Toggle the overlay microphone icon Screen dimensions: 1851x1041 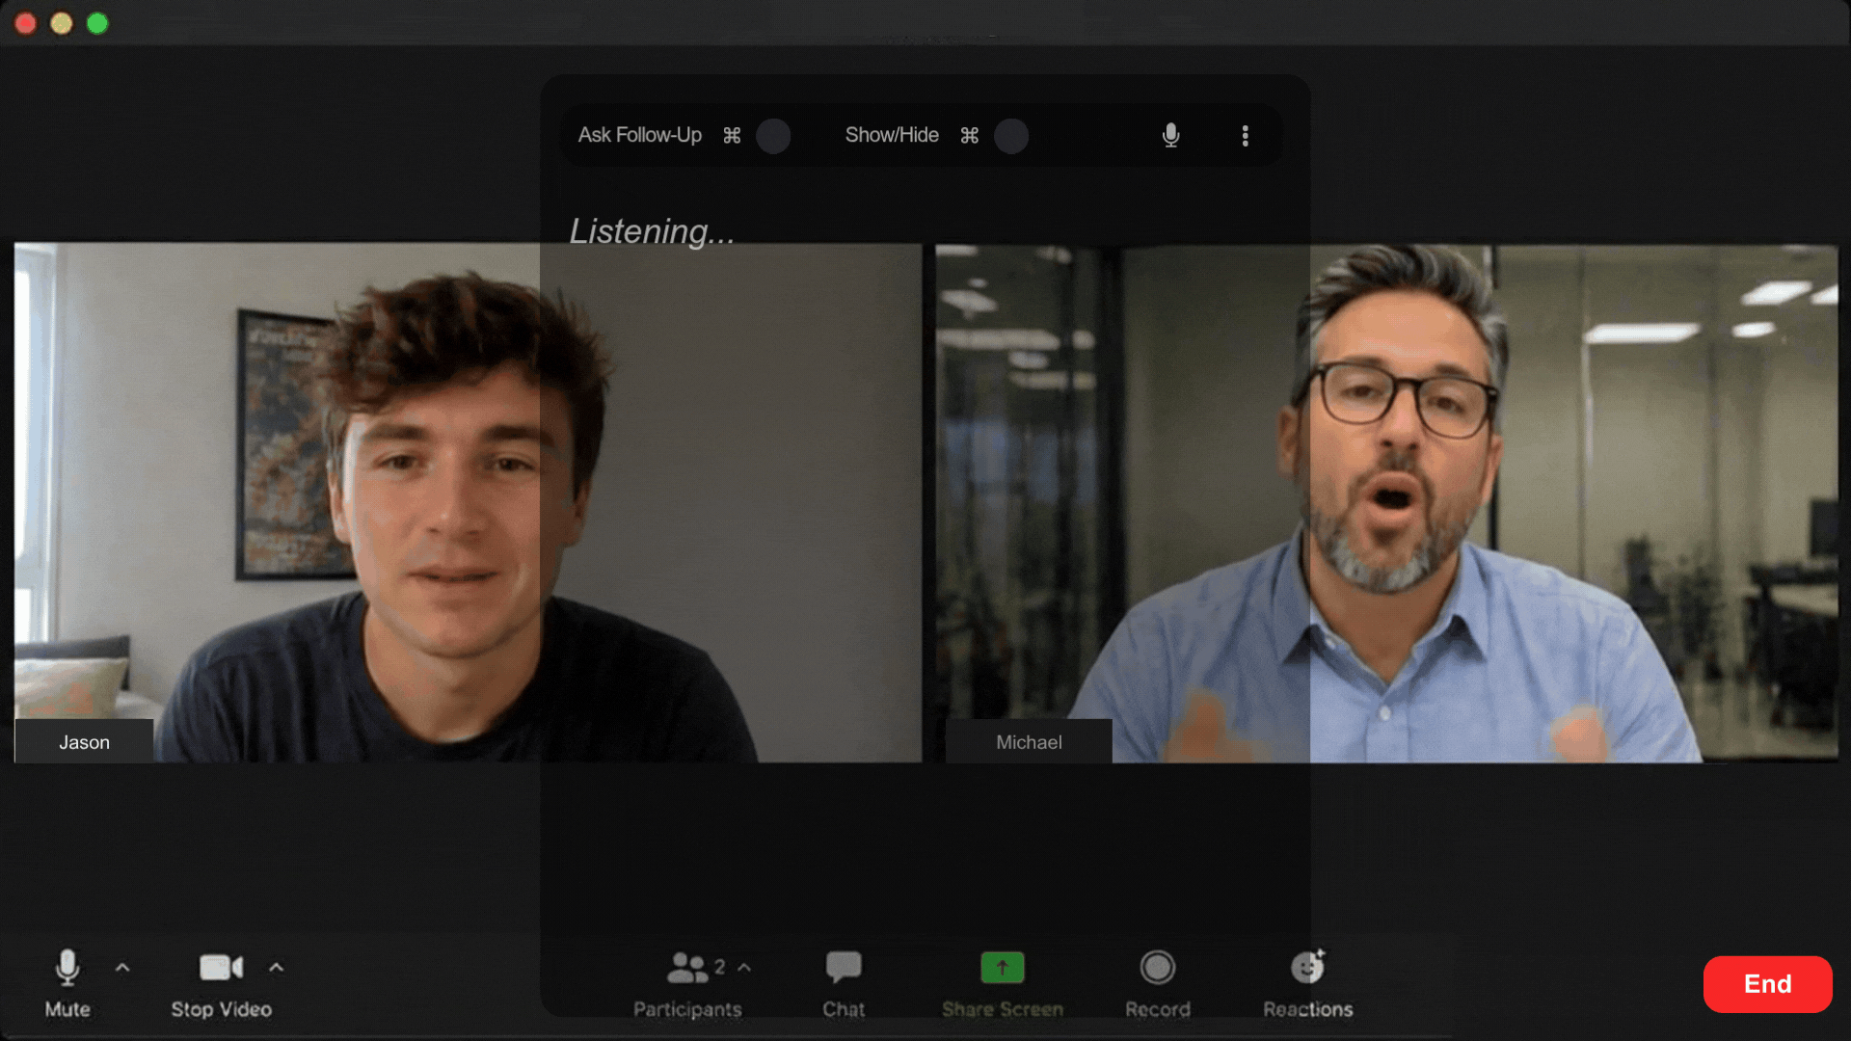click(1170, 135)
